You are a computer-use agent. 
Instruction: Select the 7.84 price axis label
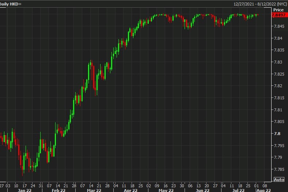[x=278, y=38]
